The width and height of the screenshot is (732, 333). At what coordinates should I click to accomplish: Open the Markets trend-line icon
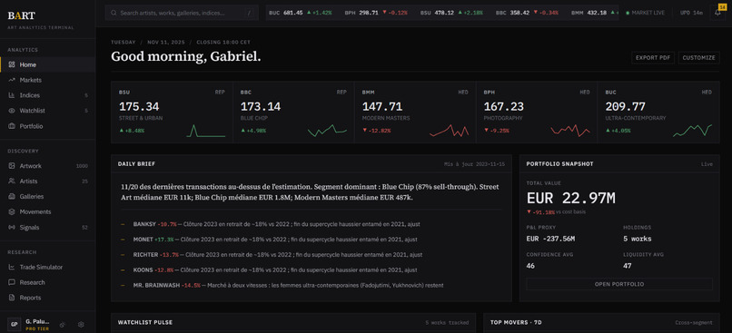(x=12, y=80)
